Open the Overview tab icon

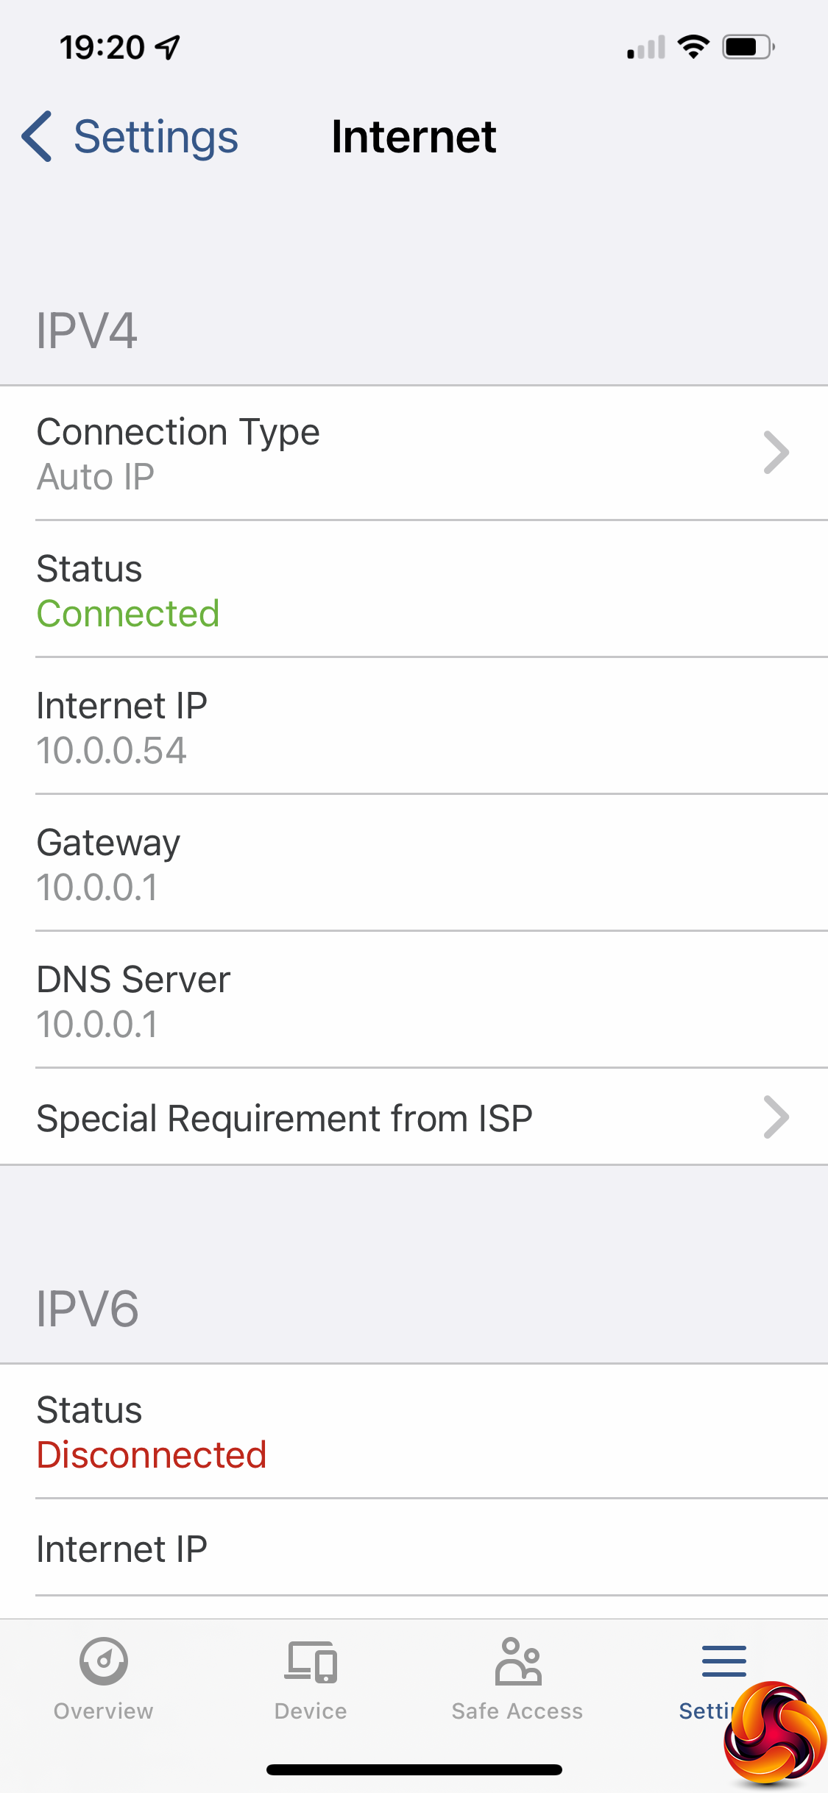[x=104, y=1661]
